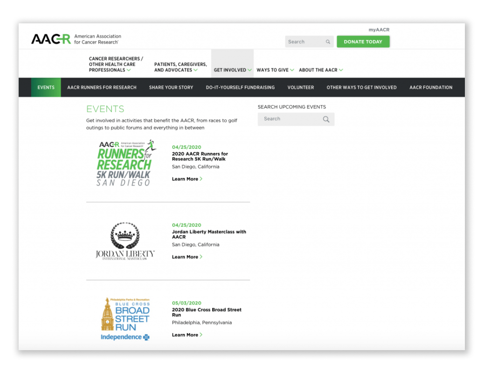Switch to the VOLUNTEER tab
The width and height of the screenshot is (484, 373).
301,87
